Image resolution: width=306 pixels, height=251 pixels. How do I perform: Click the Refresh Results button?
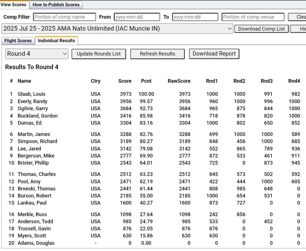157,54
